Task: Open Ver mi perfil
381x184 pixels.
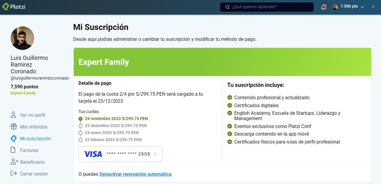Action: (x=33, y=115)
